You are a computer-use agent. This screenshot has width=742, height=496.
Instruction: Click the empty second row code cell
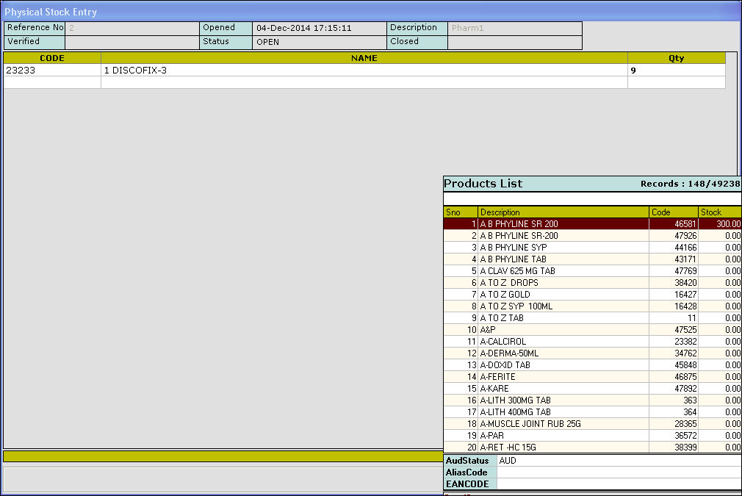pos(52,82)
